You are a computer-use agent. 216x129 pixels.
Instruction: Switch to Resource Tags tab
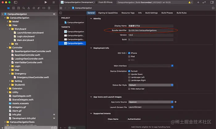128,13
